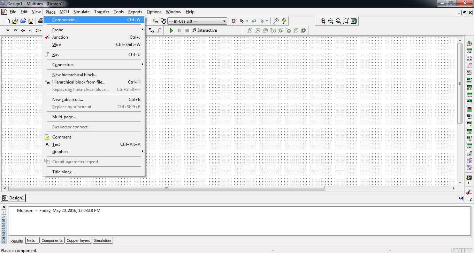This screenshot has width=474, height=253.
Task: Toggle full screen view icon
Action: click(x=354, y=21)
